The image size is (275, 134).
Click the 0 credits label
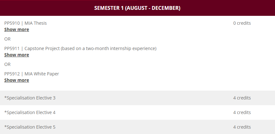[242, 23]
